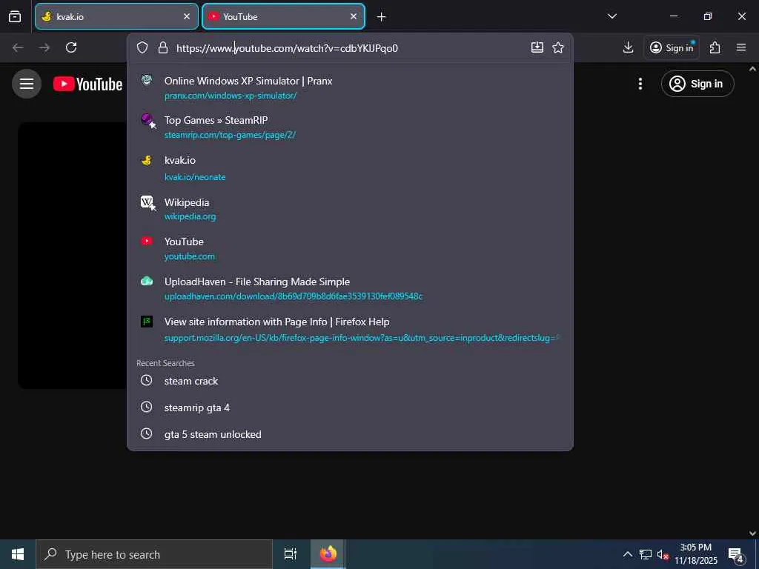Open the tracking protection shield icon

142,47
